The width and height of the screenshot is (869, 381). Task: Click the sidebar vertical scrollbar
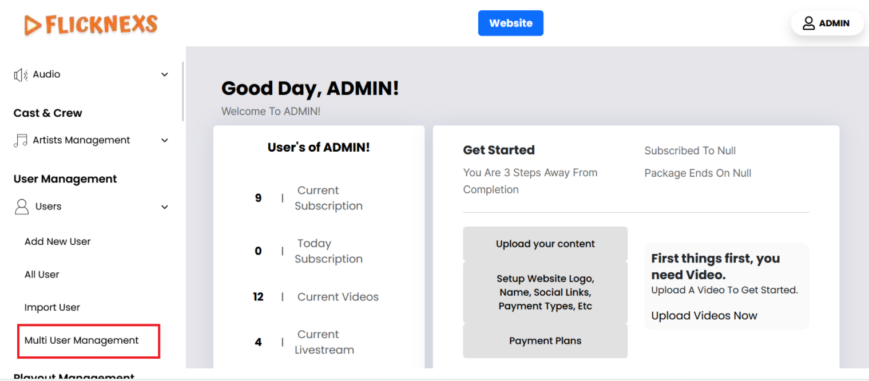(x=182, y=92)
